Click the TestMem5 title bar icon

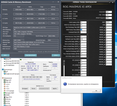(x=21, y=60)
